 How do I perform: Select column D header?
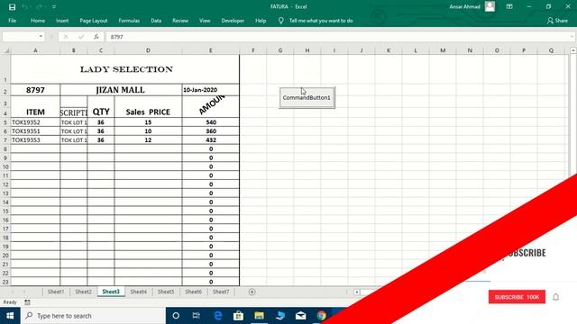(148, 50)
